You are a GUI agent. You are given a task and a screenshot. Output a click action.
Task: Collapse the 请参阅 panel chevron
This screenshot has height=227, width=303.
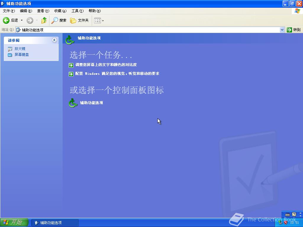(54, 40)
